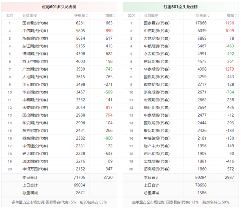Click short position value 17866
The image size is (241, 209).
(201, 23)
